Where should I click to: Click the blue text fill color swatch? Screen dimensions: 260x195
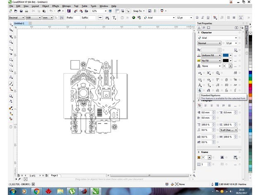click(x=226, y=55)
